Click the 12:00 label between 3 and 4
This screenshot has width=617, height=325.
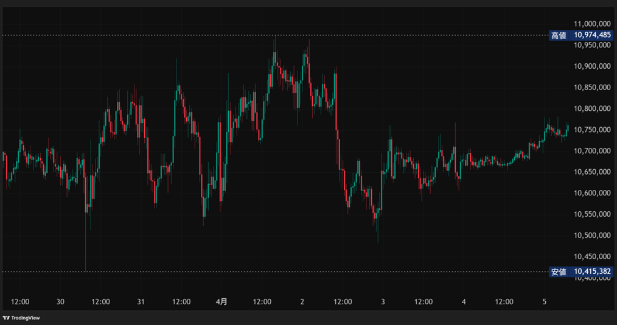pos(424,302)
